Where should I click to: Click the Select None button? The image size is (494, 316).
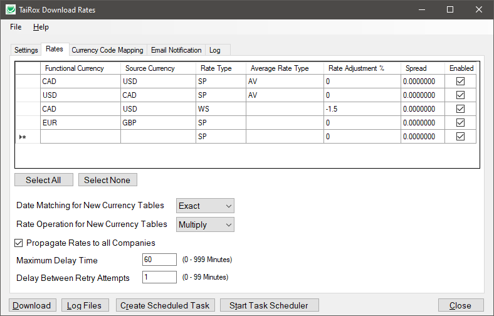pyautogui.click(x=107, y=180)
